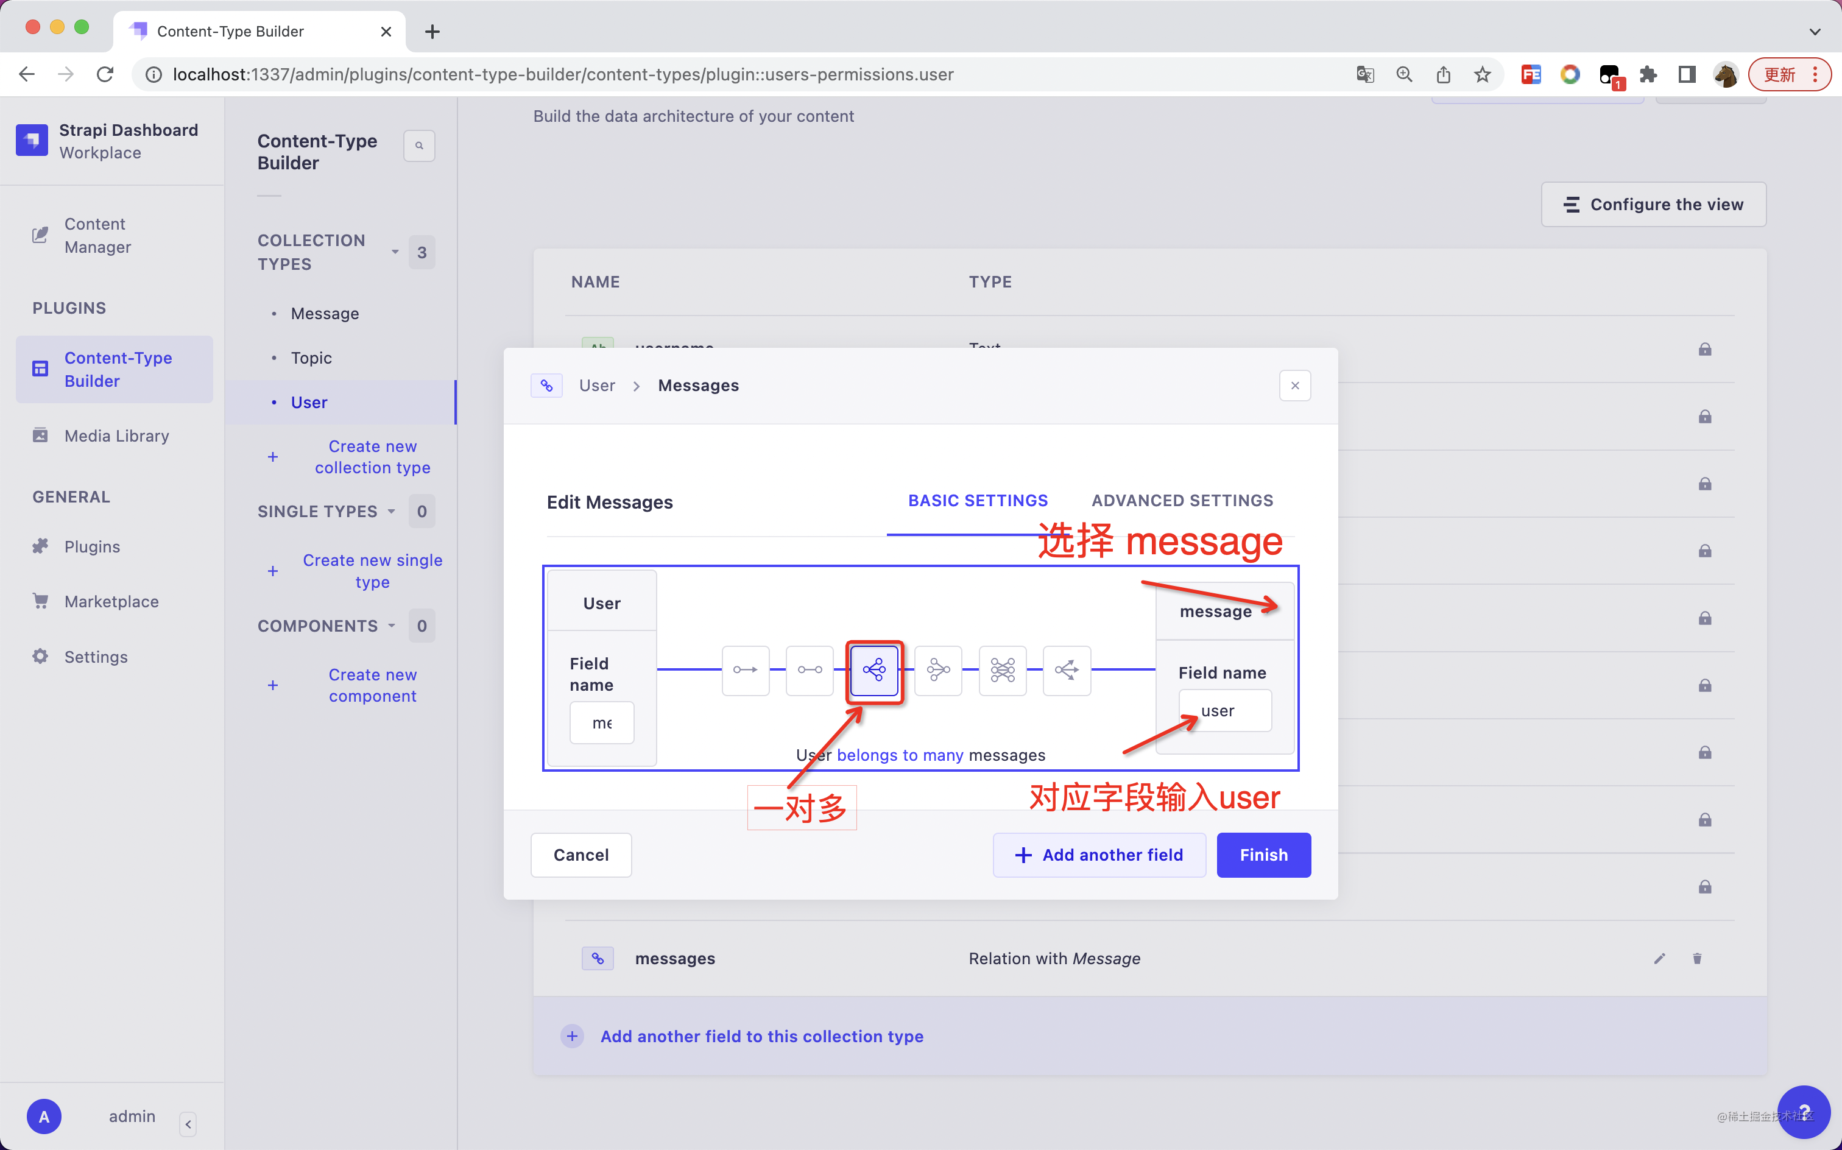Edit the messages relation with pencil icon

1659,958
